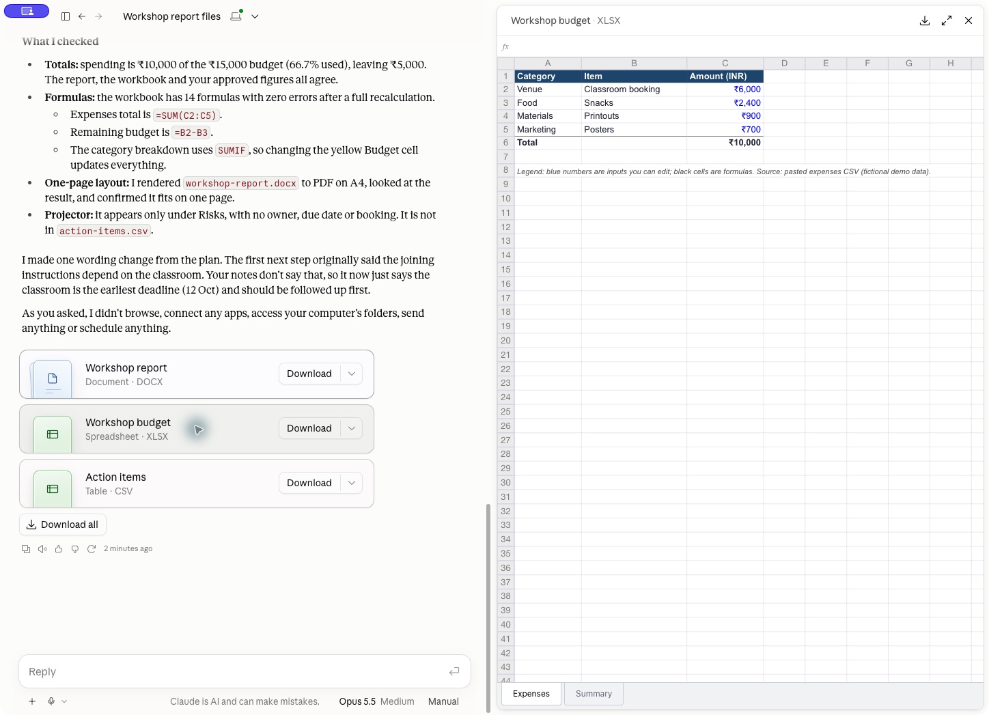Click the Marketing category cell
989x715 pixels.
[548, 130]
